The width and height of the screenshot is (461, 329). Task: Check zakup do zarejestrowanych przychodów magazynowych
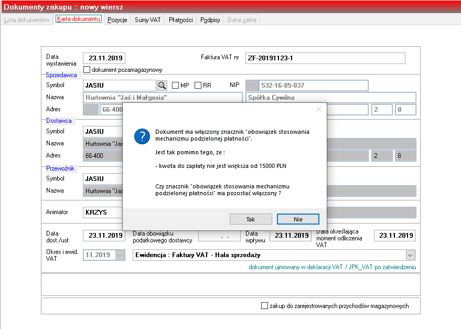[265, 306]
